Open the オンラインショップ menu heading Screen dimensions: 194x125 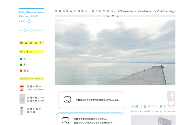(32, 78)
